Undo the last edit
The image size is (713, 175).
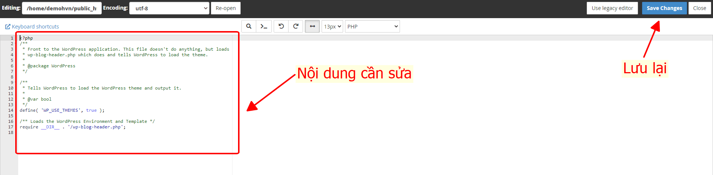(281, 26)
